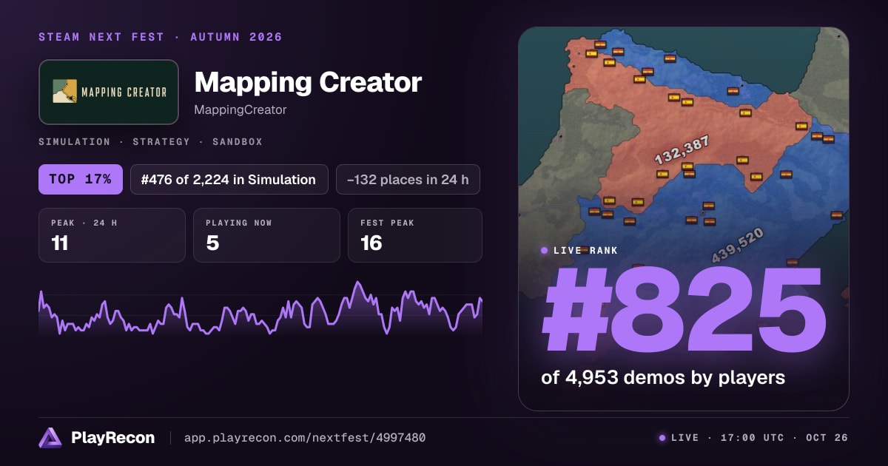Click the SIMULATION · STRATEGY · SANDBOX tags
The image size is (888, 466).
(x=150, y=141)
